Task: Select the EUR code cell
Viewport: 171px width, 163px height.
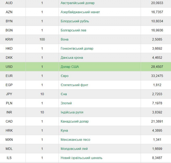Action: 9,76
